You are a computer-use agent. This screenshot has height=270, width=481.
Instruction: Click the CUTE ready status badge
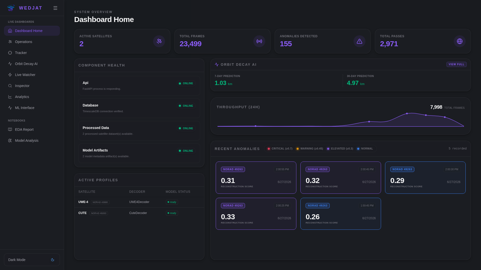tap(172, 213)
